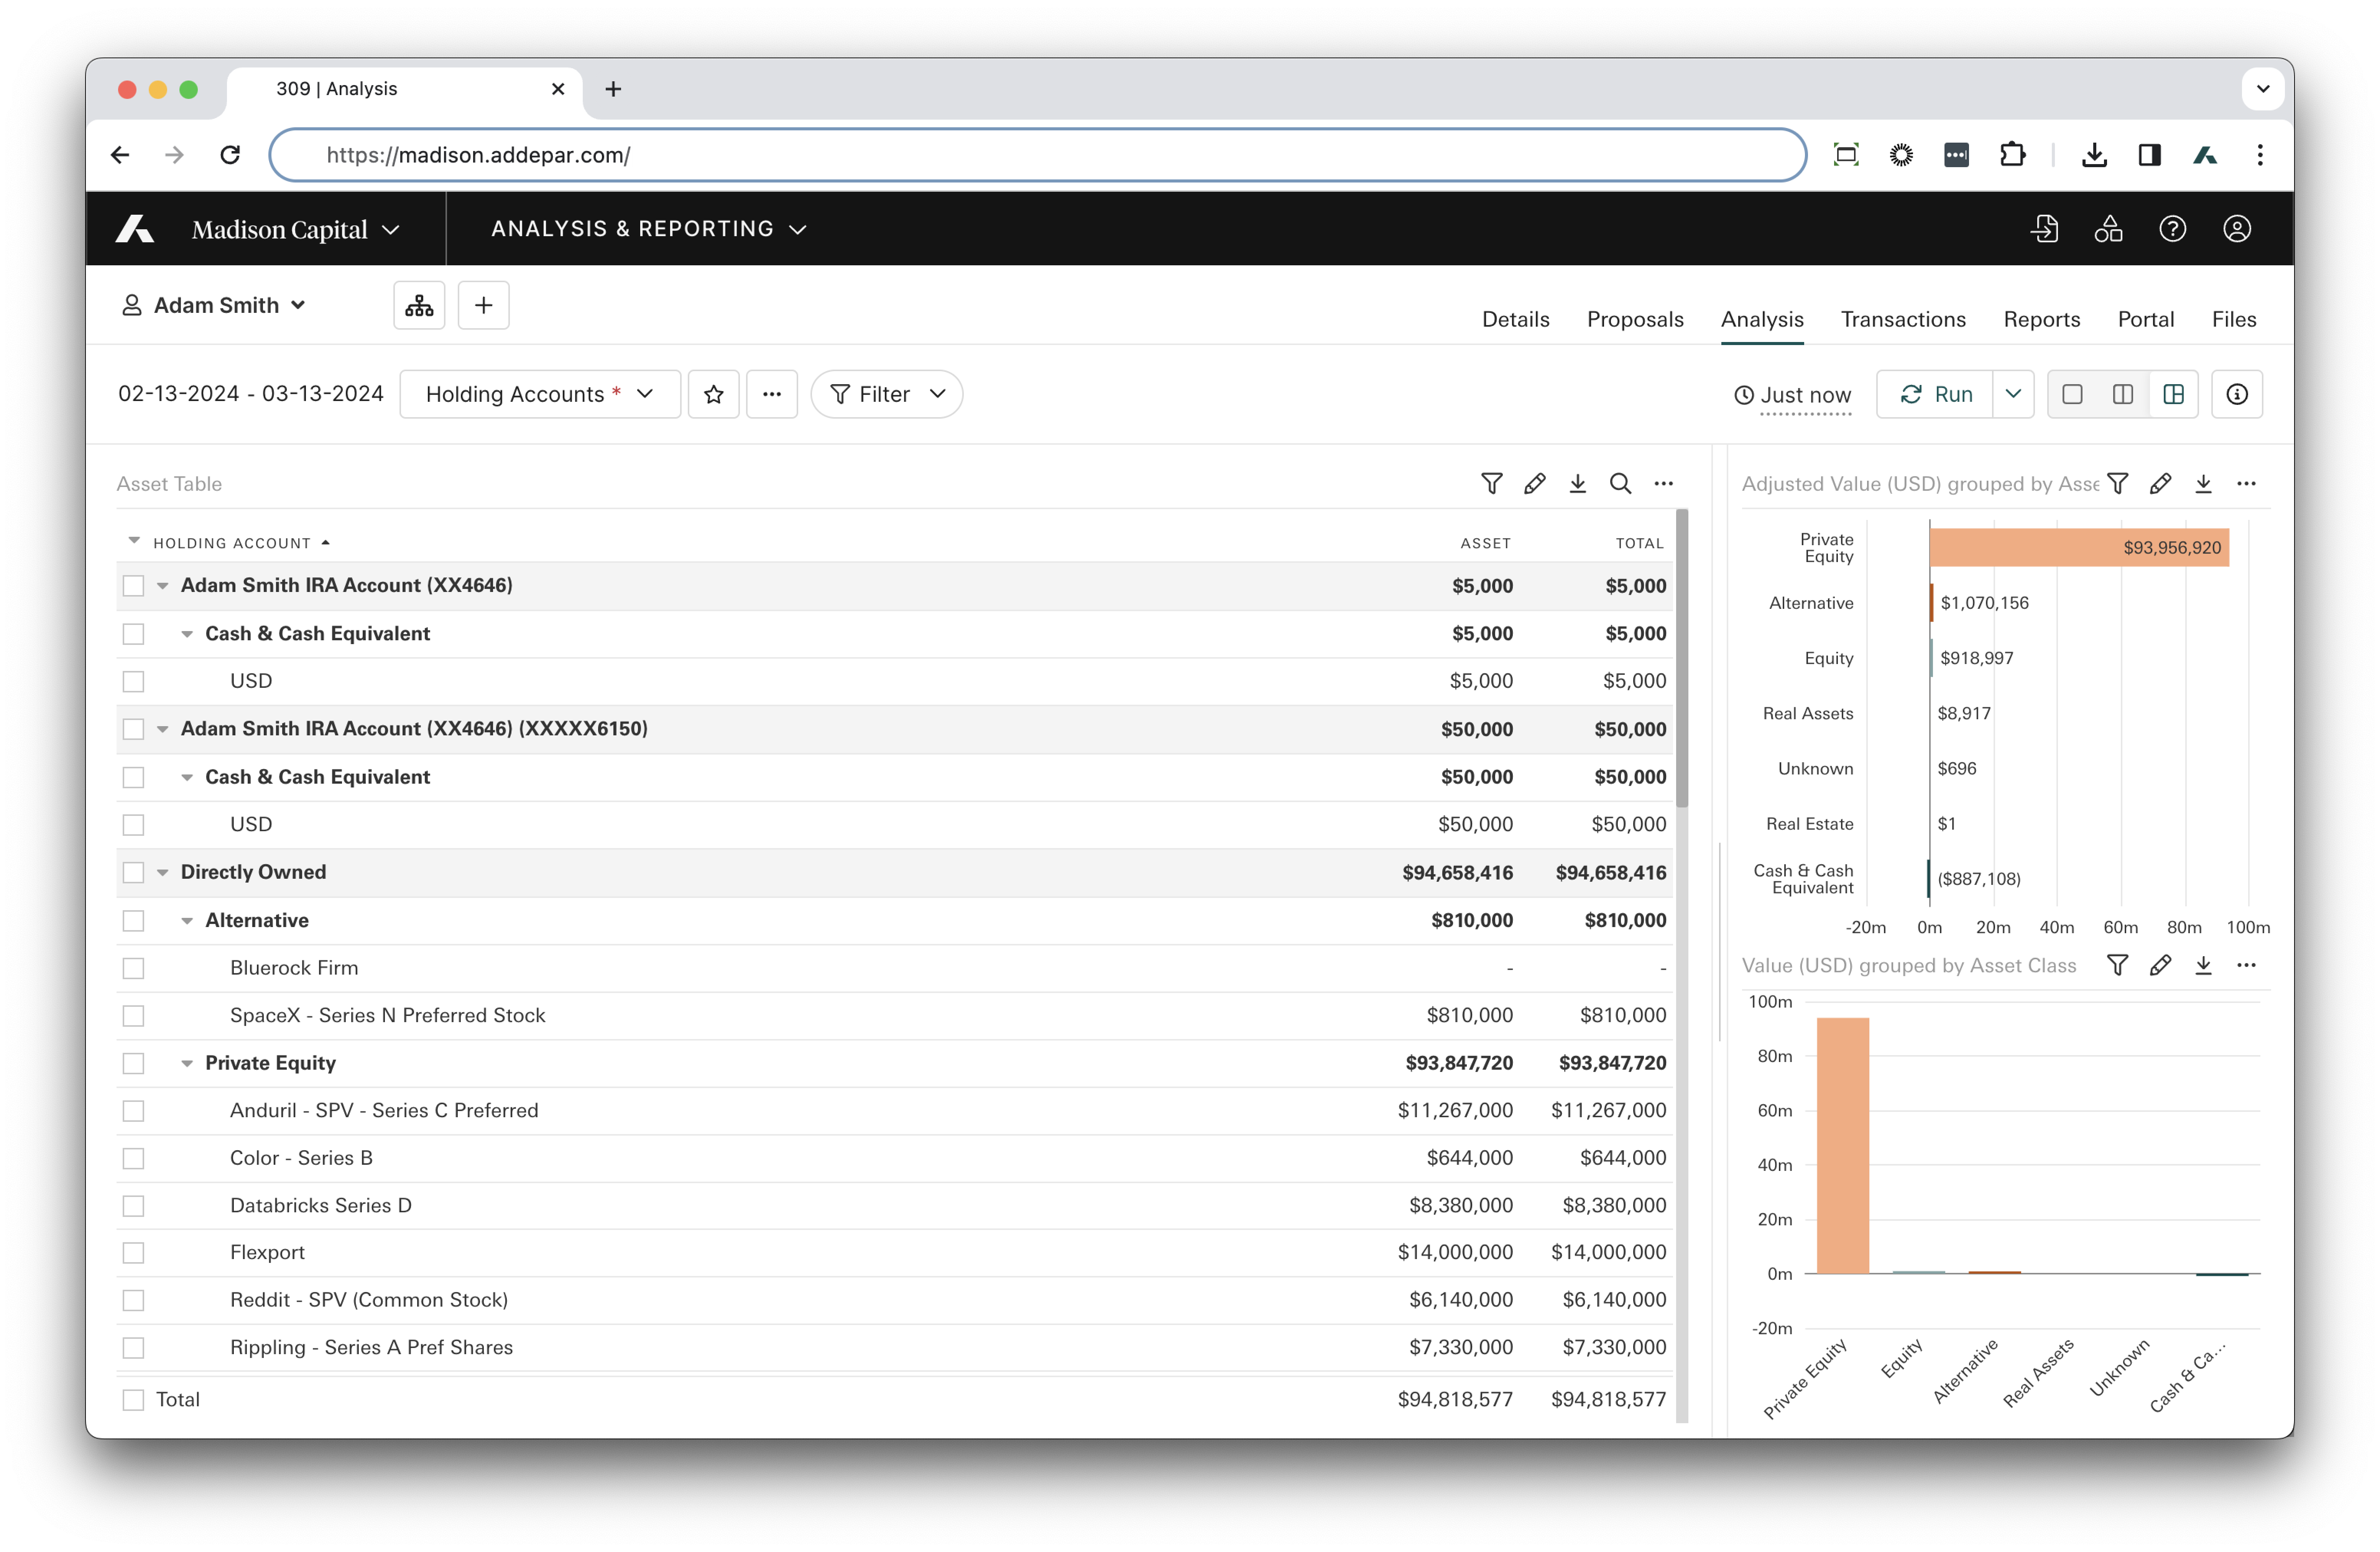The image size is (2380, 1552).
Task: Open the Filter button
Action: [886, 394]
